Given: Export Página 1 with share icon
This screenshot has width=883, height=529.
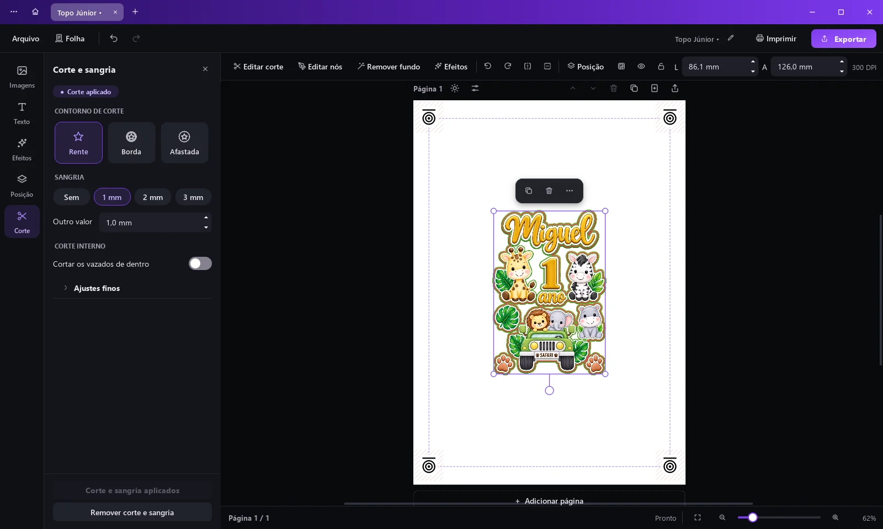Looking at the screenshot, I should [x=675, y=88].
